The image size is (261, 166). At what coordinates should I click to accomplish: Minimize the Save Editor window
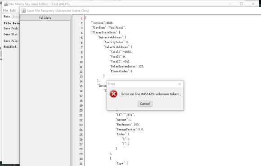point(230,4)
